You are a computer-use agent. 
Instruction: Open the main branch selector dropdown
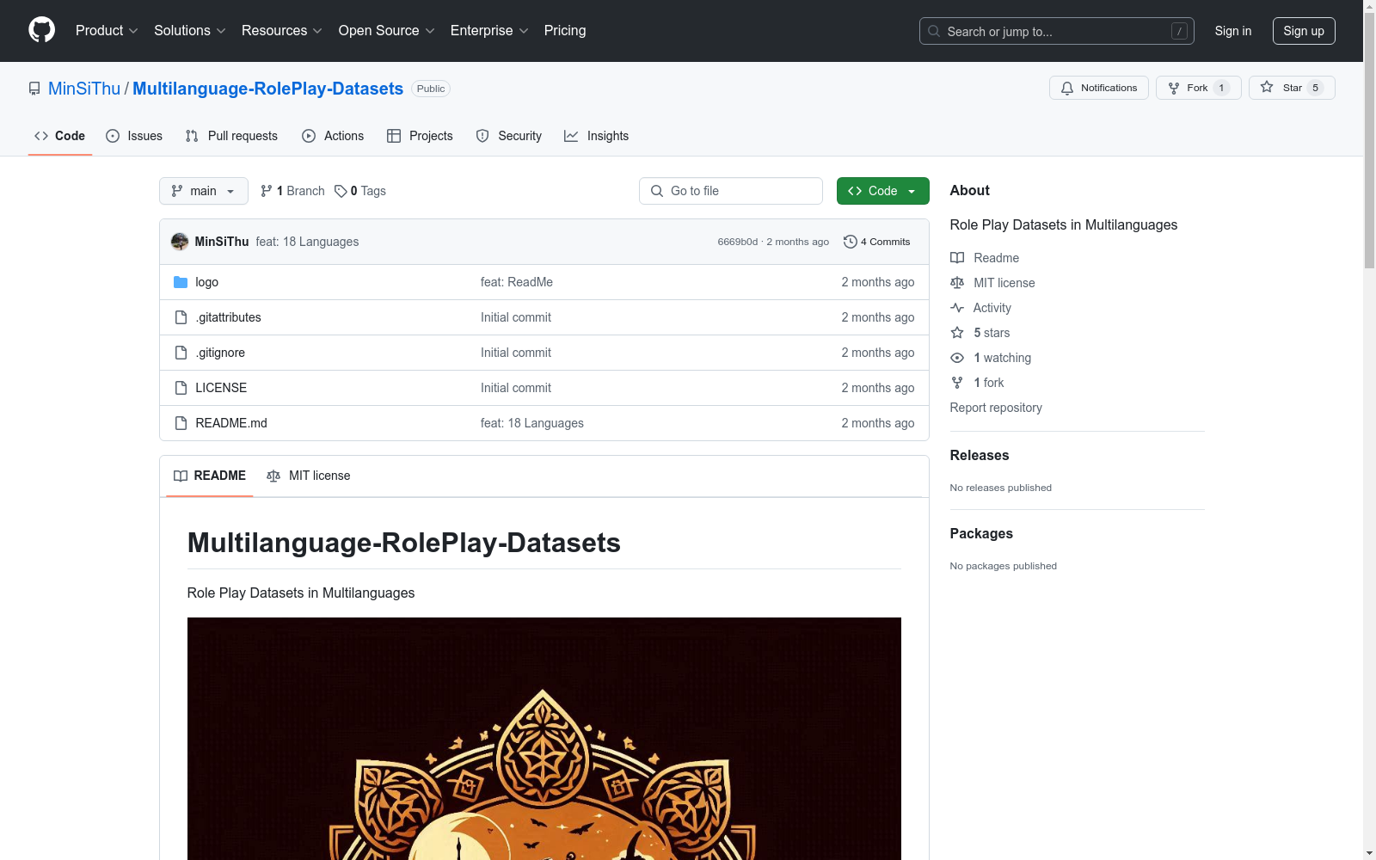click(204, 191)
